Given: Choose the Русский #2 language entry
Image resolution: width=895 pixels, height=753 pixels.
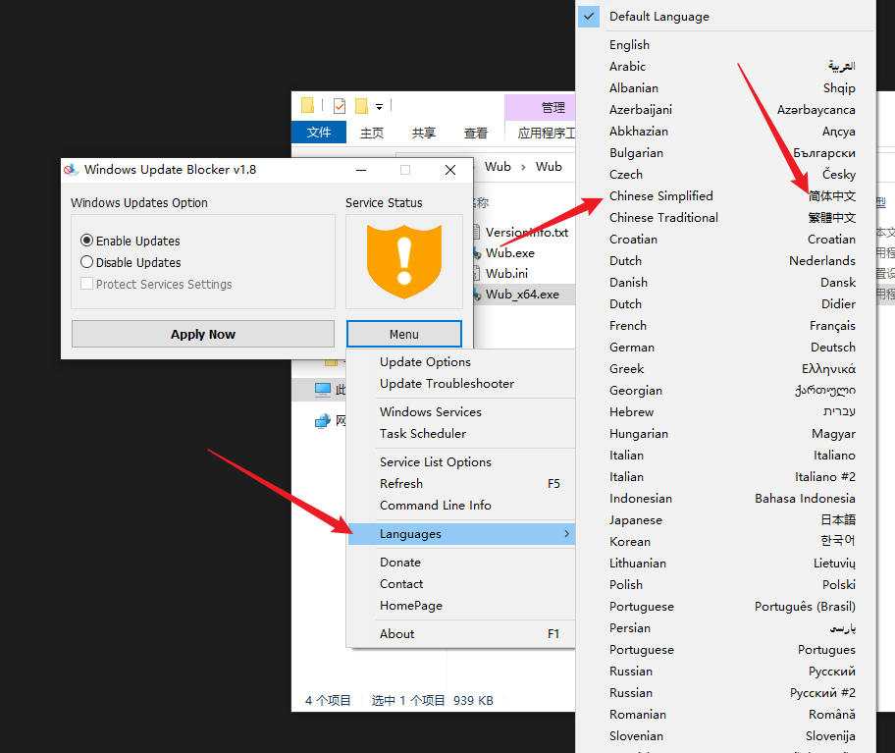Looking at the screenshot, I should pos(725,693).
